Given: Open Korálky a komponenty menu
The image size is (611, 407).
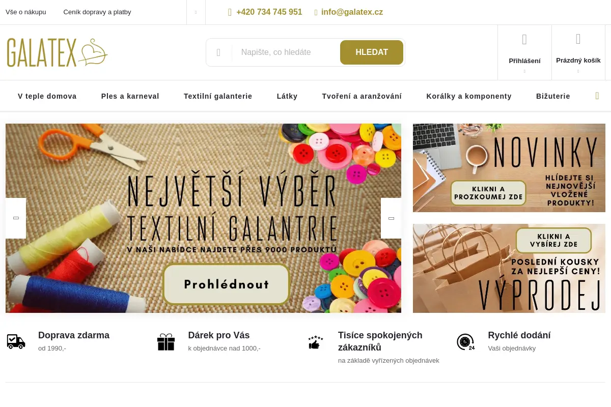Looking at the screenshot, I should (469, 96).
